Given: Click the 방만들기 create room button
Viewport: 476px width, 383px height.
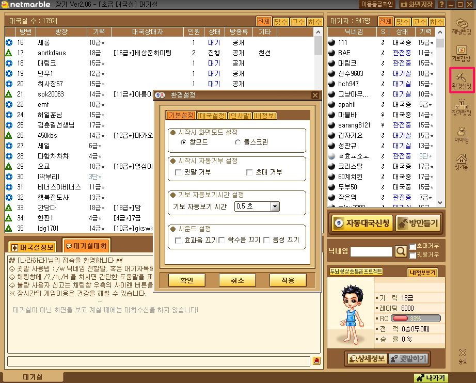Looking at the screenshot, I should coord(418,224).
